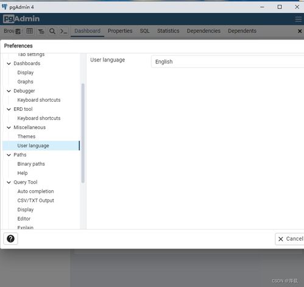Select Binary paths preference item
The width and height of the screenshot is (304, 287).
pos(31,164)
